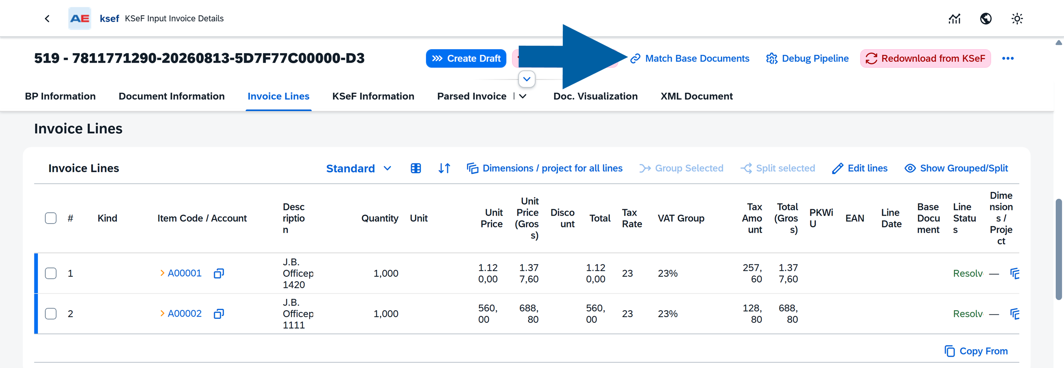The image size is (1064, 368).
Task: Open the Debug Pipeline action
Action: click(x=807, y=58)
